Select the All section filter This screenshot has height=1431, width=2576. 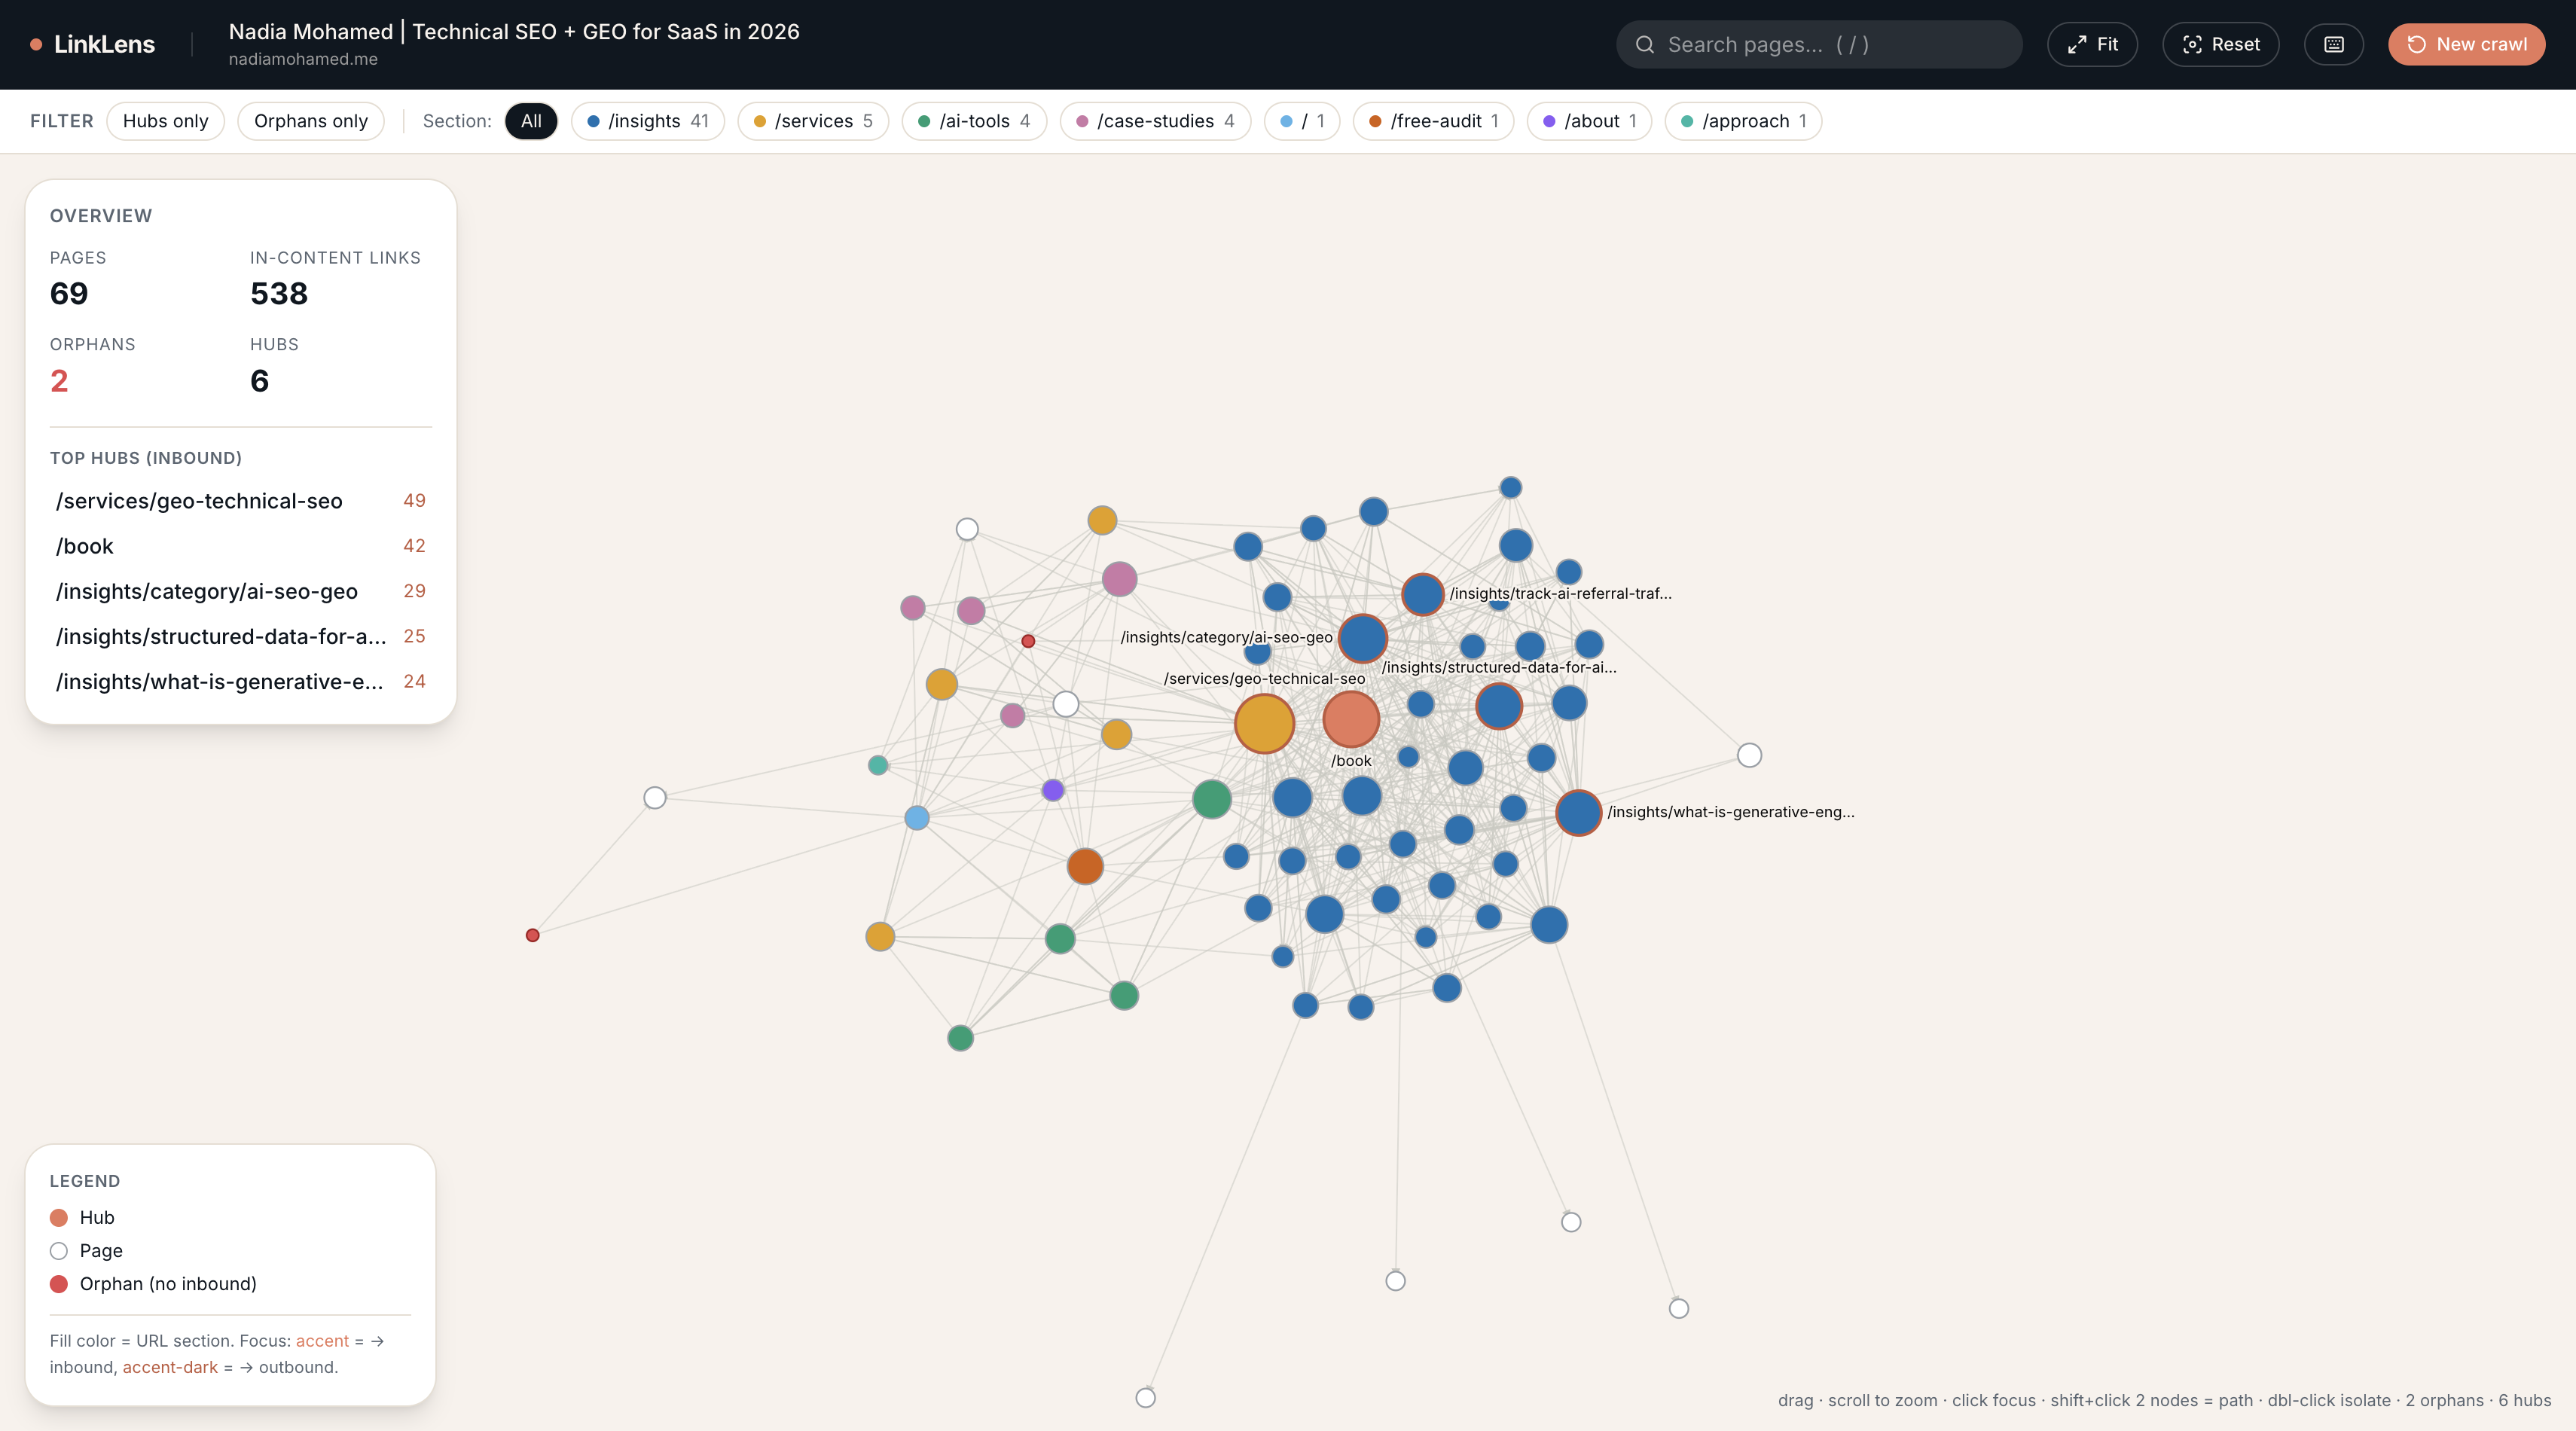click(531, 121)
